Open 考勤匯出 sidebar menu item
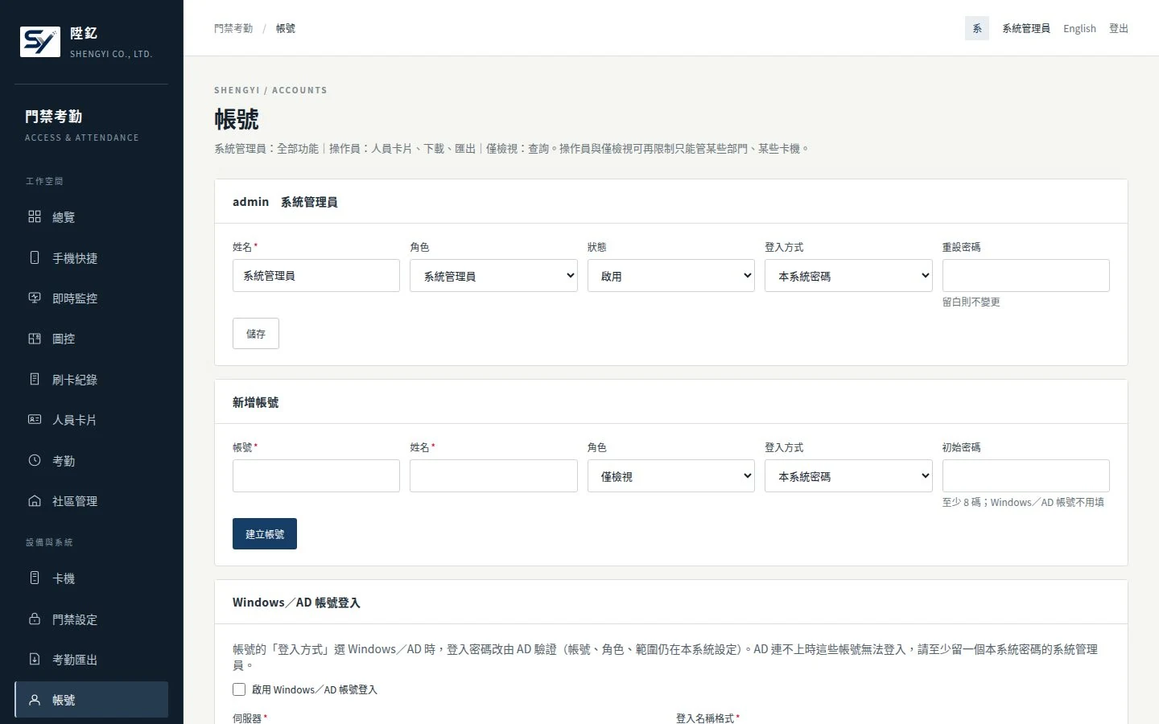This screenshot has width=1159, height=724. [92, 659]
